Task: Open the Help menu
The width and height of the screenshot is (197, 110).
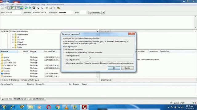Action: pos(43,5)
